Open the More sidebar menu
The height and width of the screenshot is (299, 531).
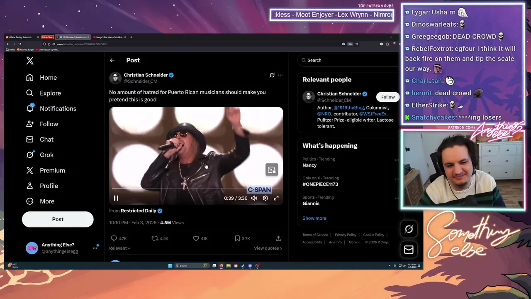click(x=40, y=201)
